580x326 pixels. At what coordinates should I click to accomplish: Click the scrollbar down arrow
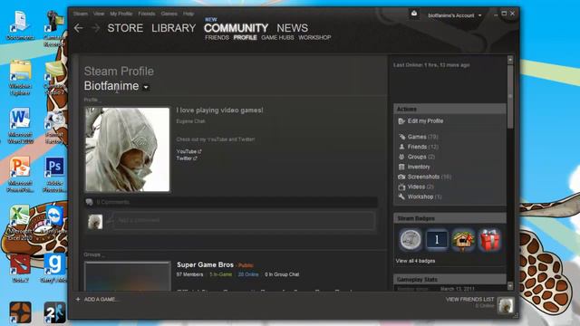click(510, 286)
